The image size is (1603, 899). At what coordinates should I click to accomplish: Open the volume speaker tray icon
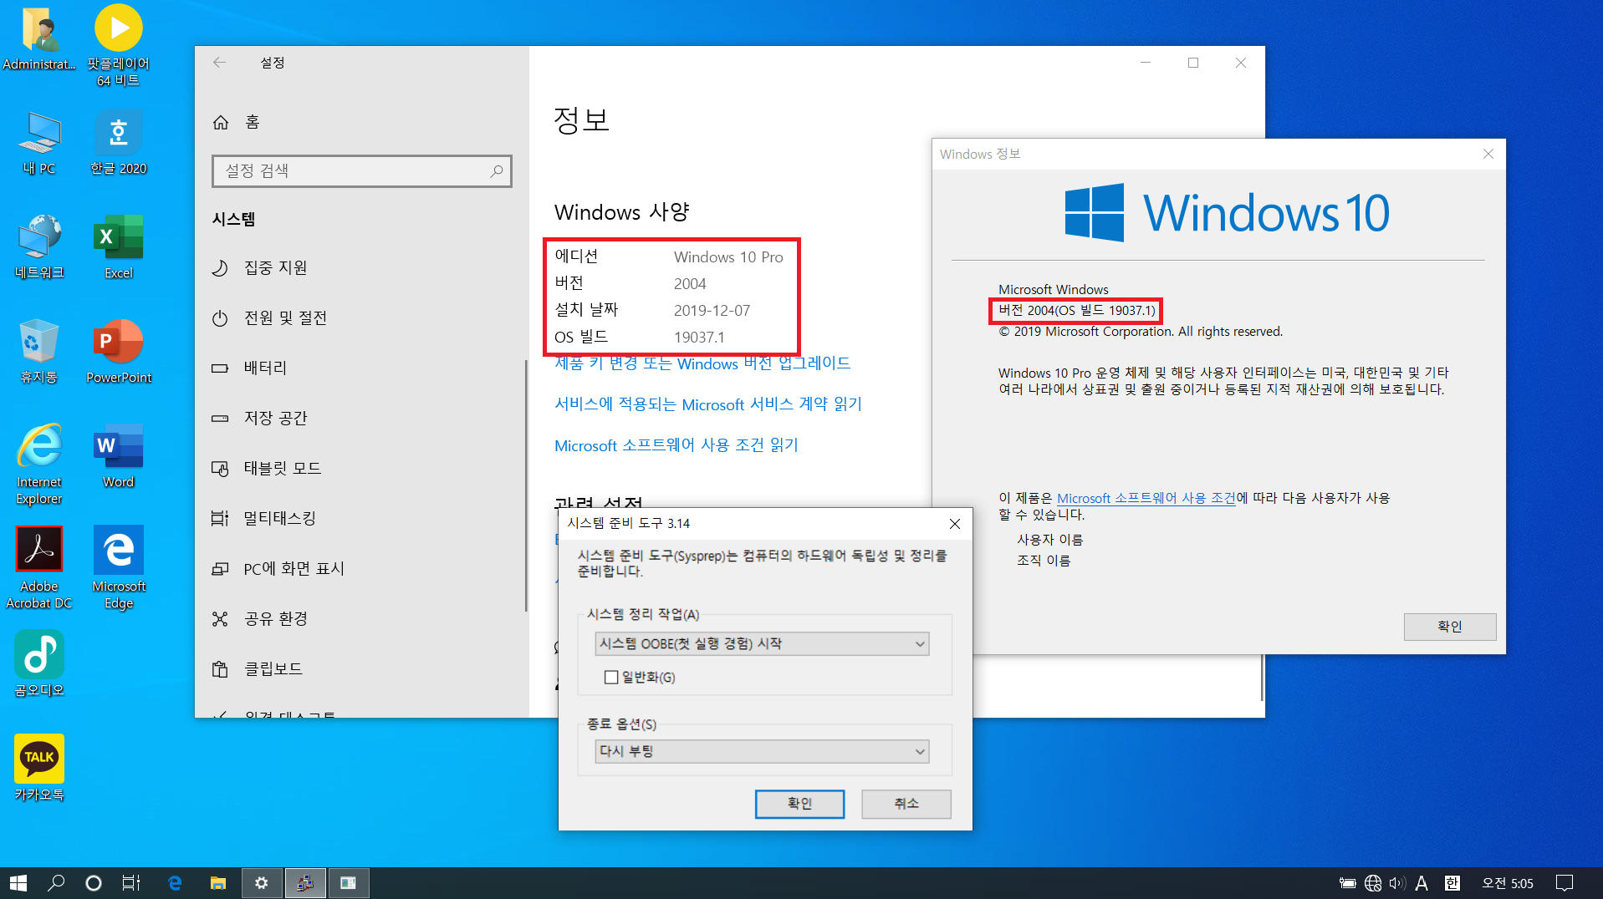click(1396, 883)
